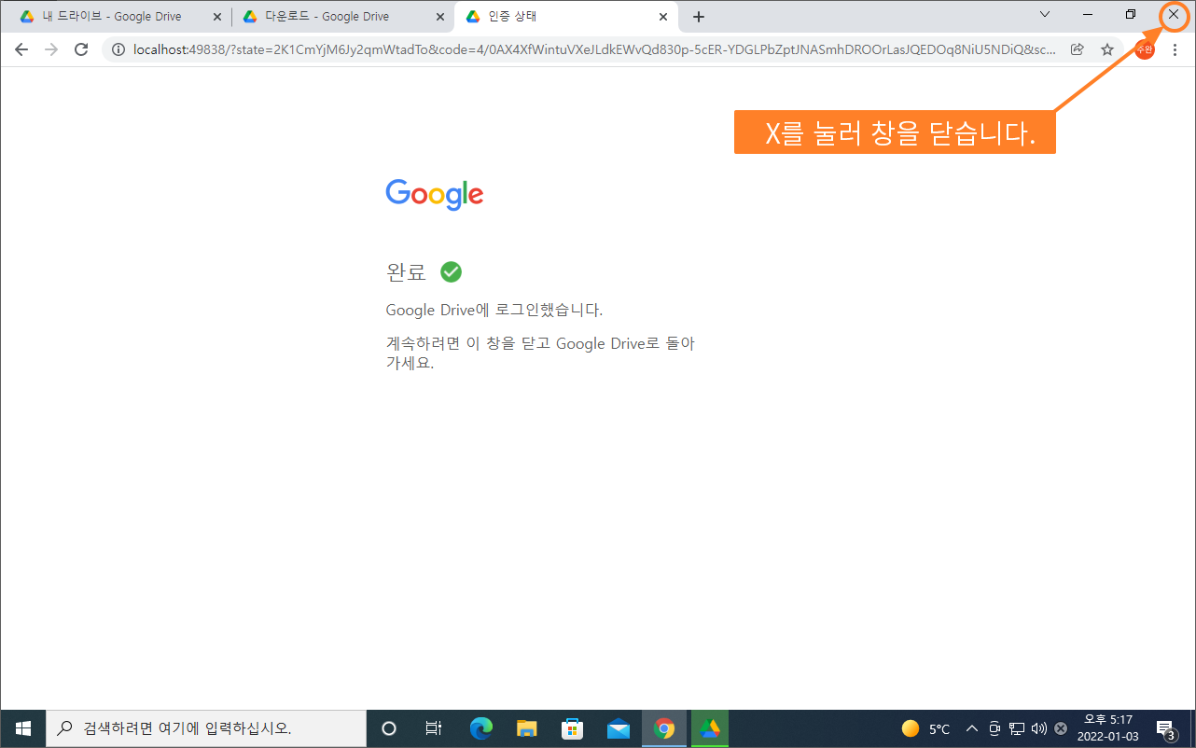Click the taskbar search box
This screenshot has height=748, width=1196.
pos(204,728)
